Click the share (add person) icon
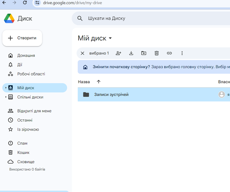230x192 pixels. coord(118,53)
